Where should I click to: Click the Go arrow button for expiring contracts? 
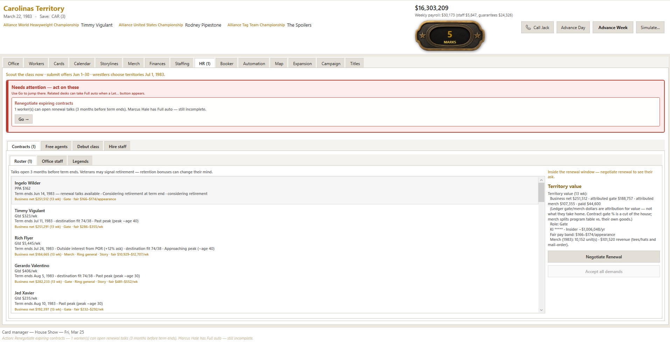pos(23,119)
